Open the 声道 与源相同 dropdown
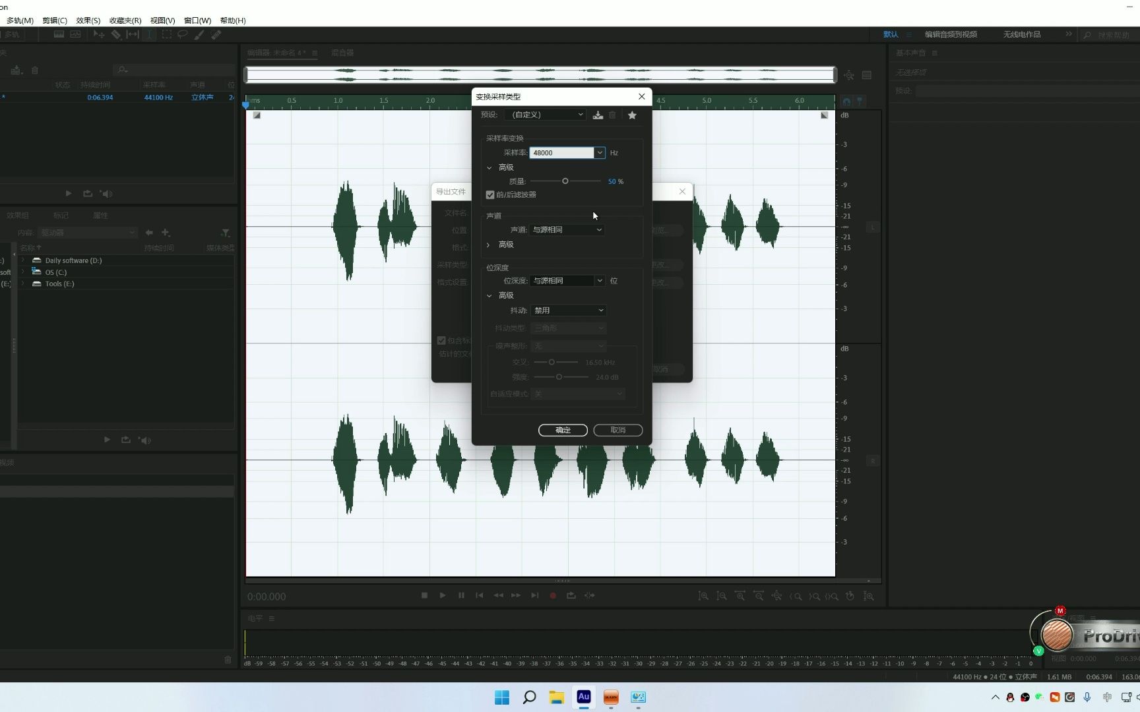Screen dimensions: 1140x712 [567, 230]
